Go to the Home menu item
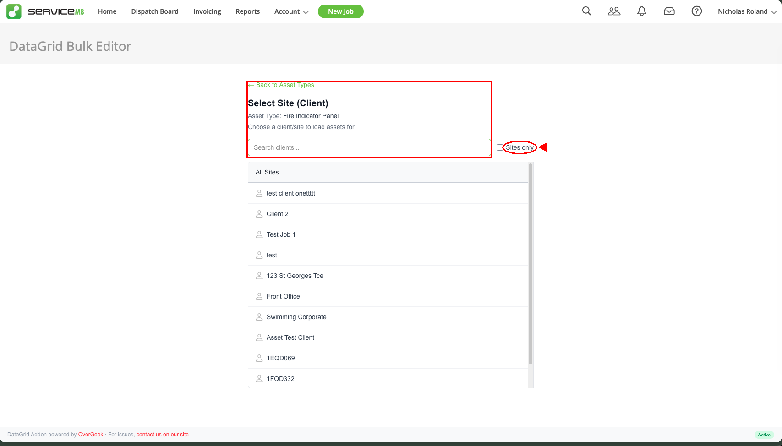This screenshot has height=446, width=782. [107, 11]
